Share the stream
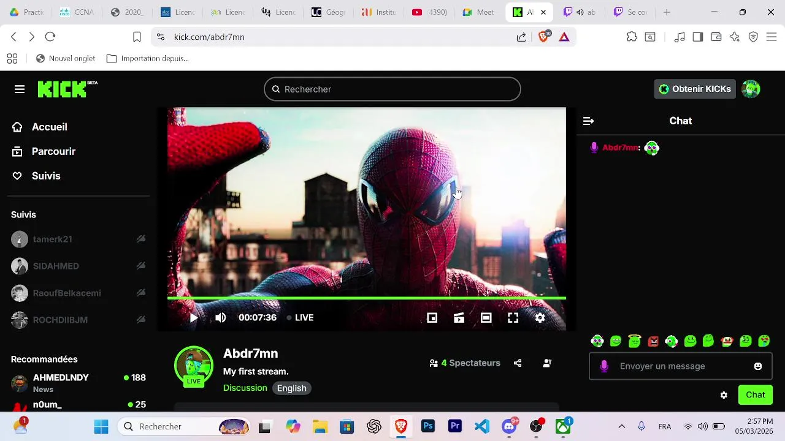 tap(518, 363)
